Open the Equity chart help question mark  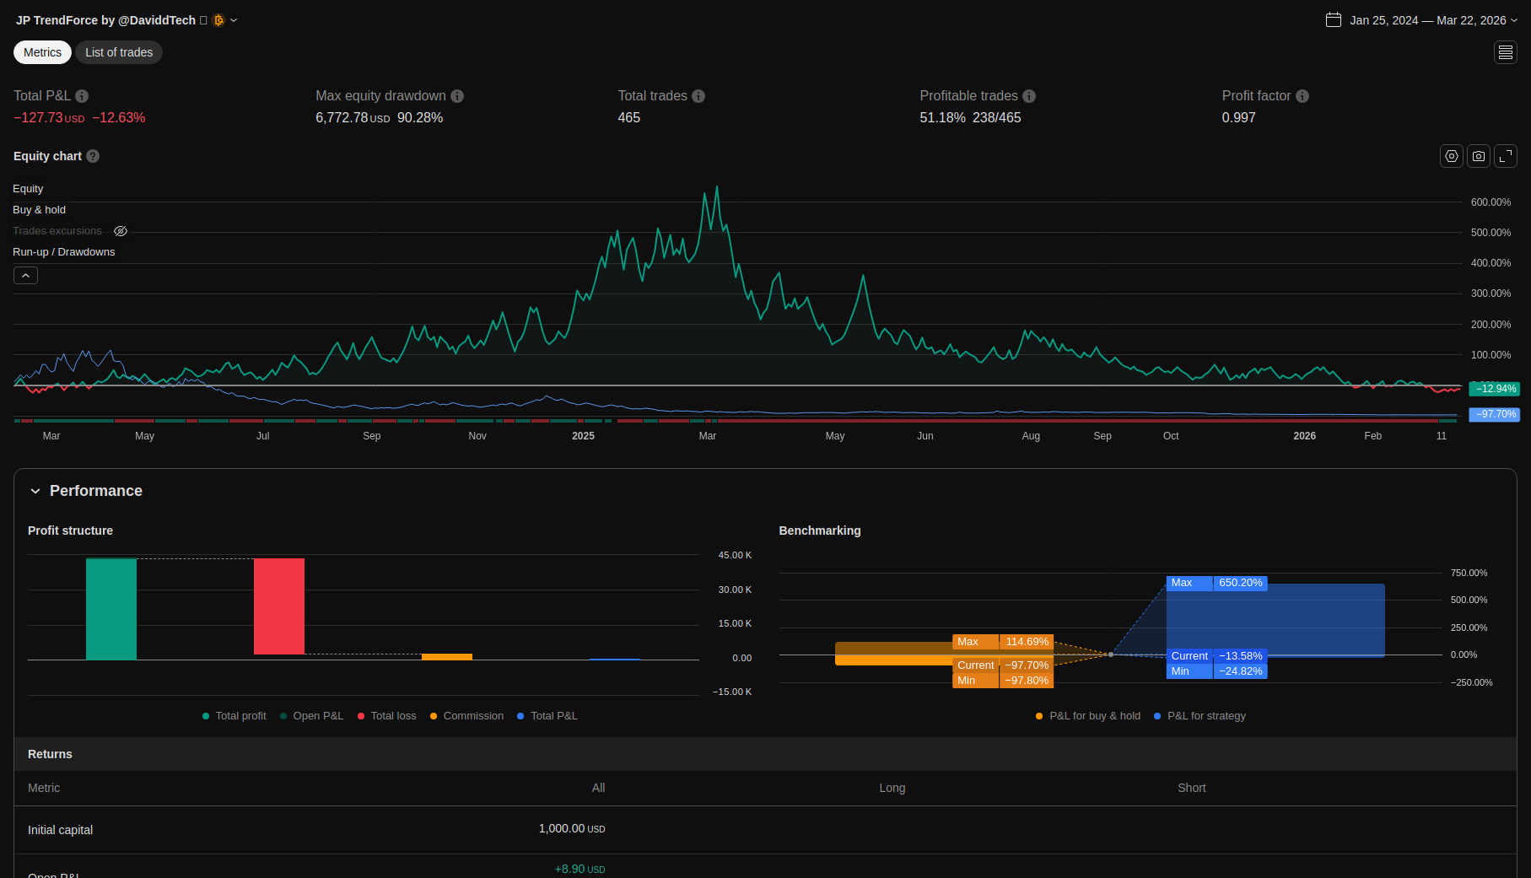[x=93, y=156]
